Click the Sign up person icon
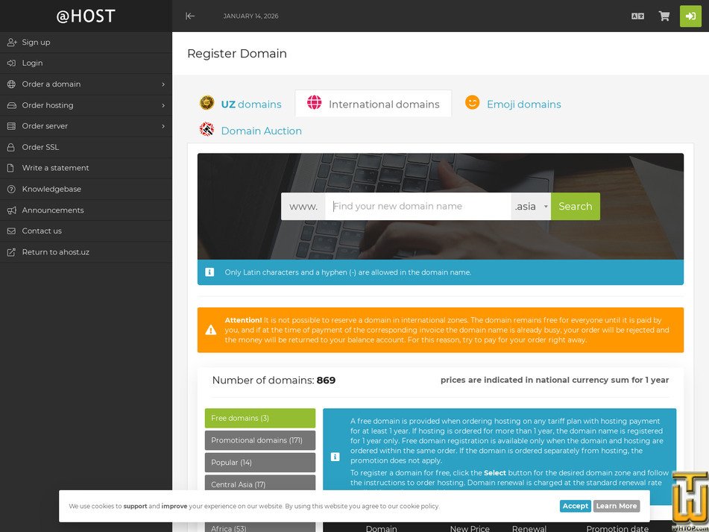Image resolution: width=709 pixels, height=532 pixels. pyautogui.click(x=11, y=42)
